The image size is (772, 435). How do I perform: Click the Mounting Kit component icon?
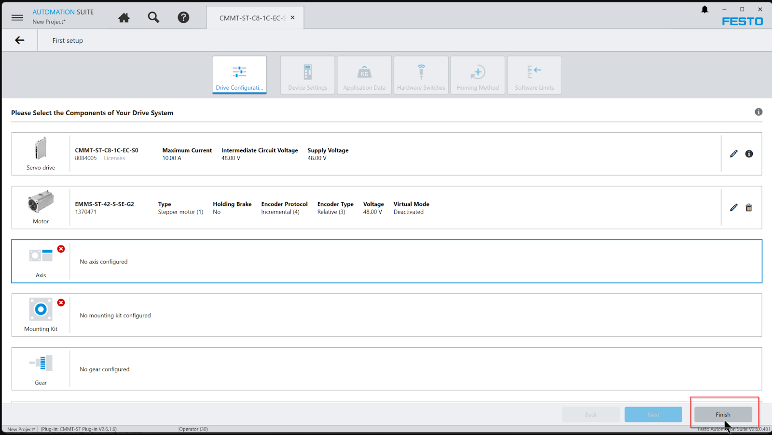tap(41, 309)
